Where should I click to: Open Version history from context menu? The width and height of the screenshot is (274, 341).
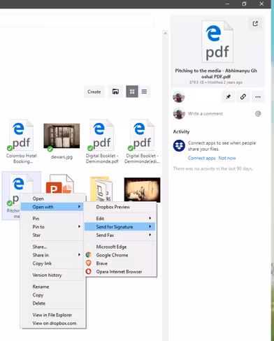tap(52, 275)
